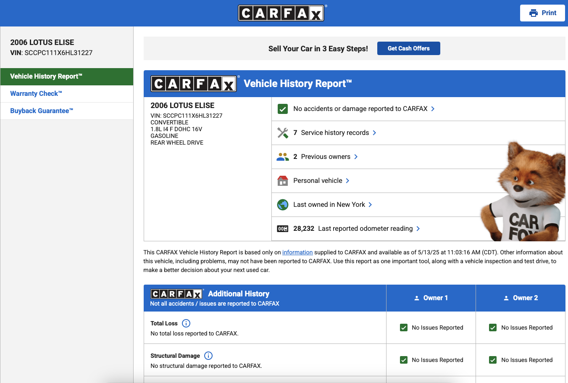Click the printer icon in the Print button
Image resolution: width=568 pixels, height=383 pixels.
534,13
